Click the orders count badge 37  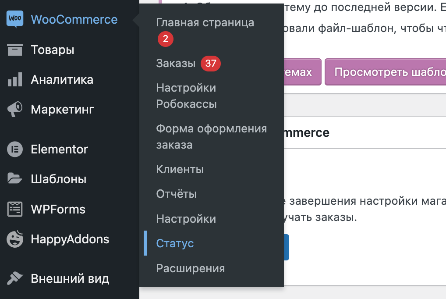pos(211,63)
